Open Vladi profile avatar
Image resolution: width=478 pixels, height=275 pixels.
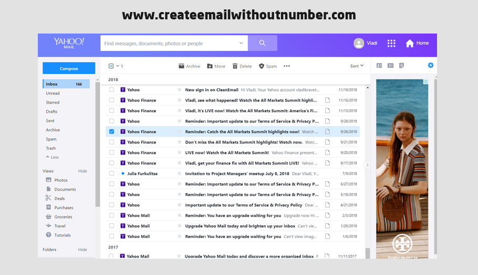[x=359, y=43]
